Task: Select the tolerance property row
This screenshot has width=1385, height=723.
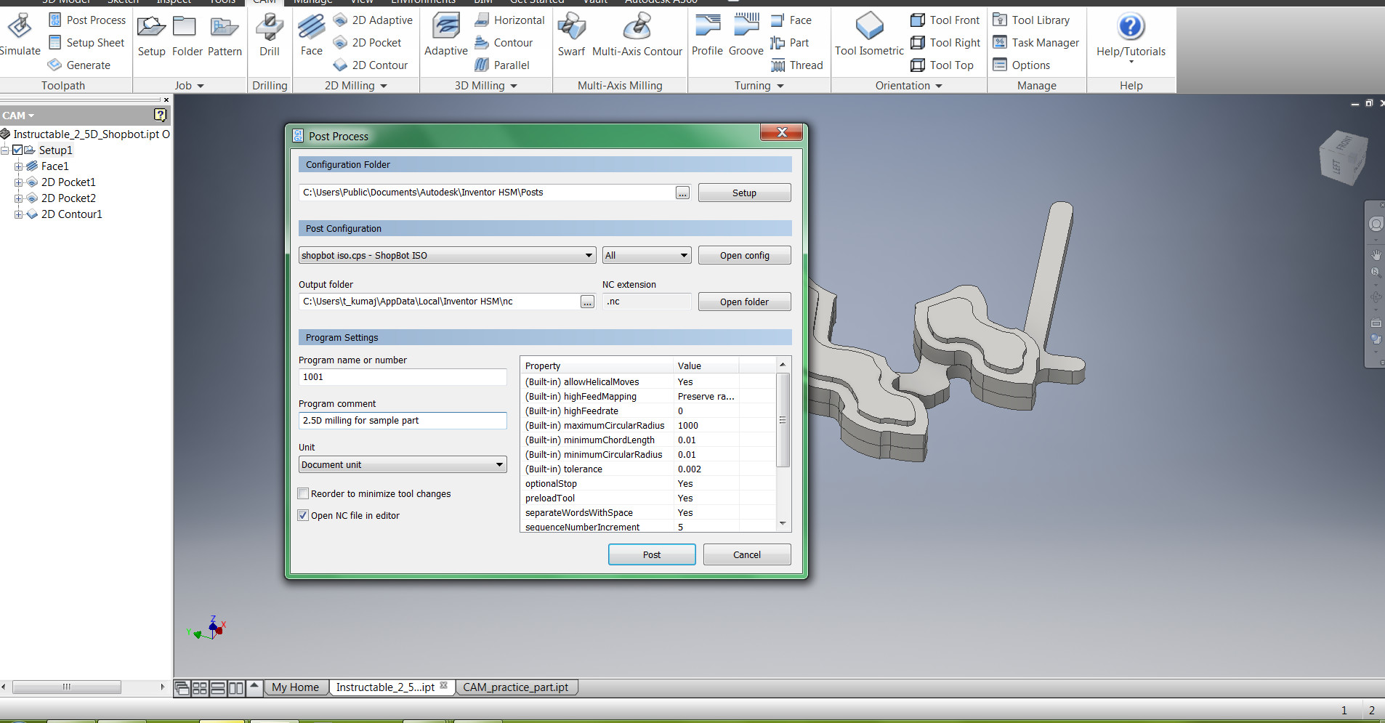Action: point(649,469)
